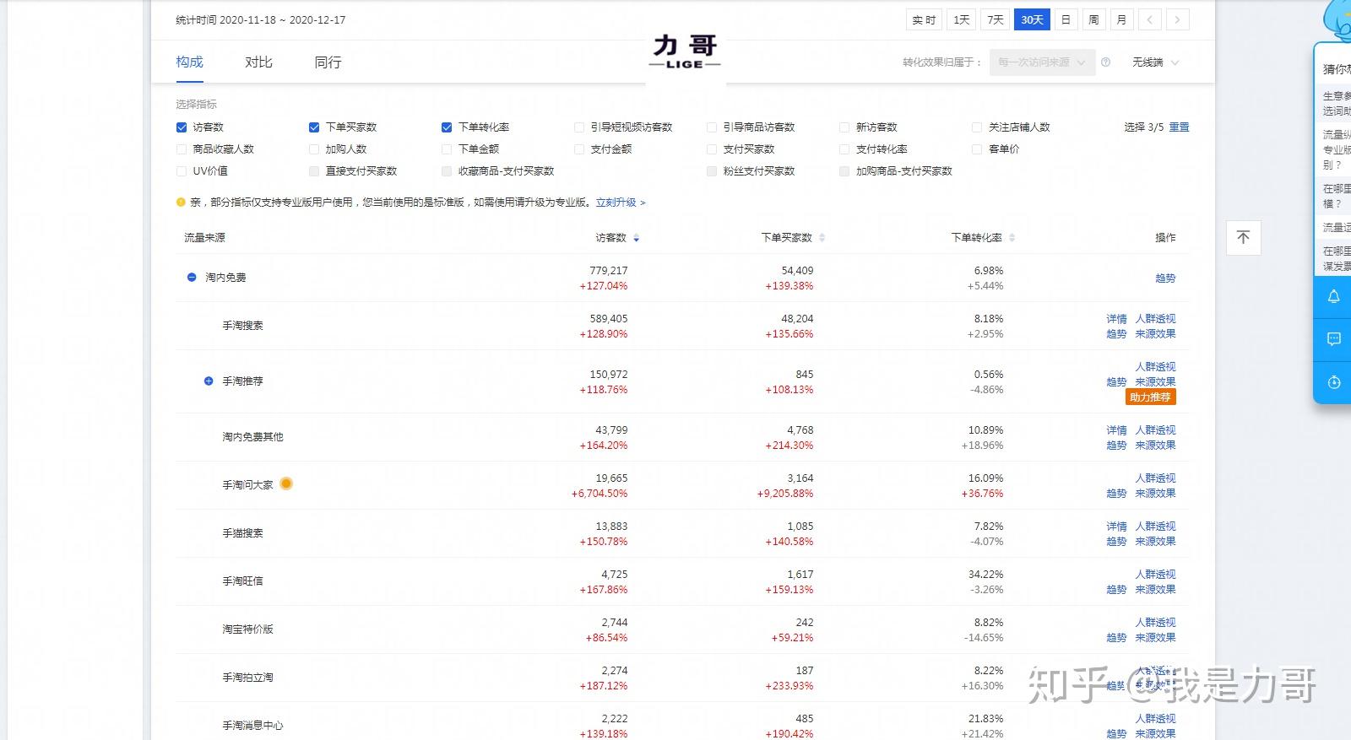The height and width of the screenshot is (740, 1351).
Task: Select the 日 period button
Action: [1066, 19]
